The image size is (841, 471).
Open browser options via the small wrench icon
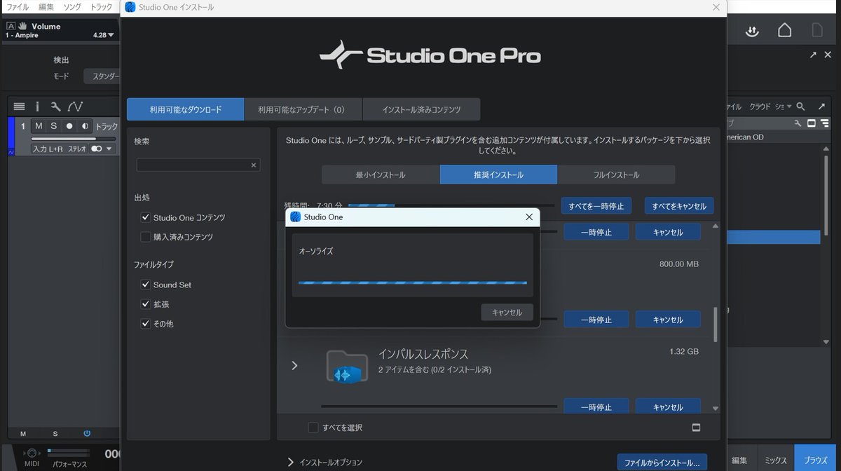[x=798, y=123]
